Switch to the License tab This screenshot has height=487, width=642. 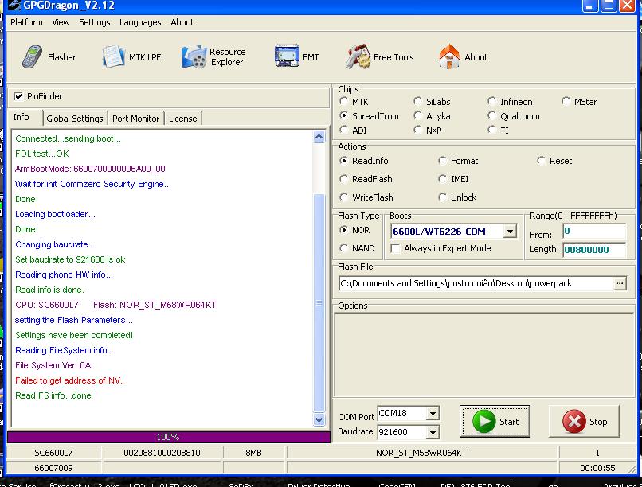183,119
